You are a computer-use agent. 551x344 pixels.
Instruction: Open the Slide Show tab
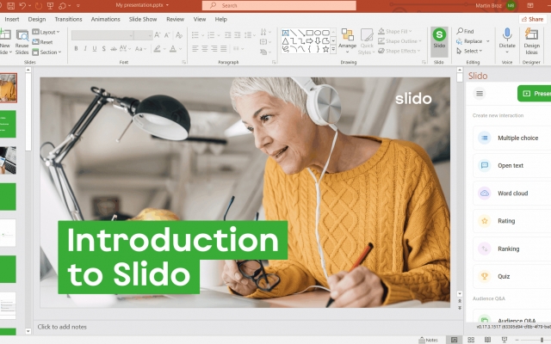point(143,19)
